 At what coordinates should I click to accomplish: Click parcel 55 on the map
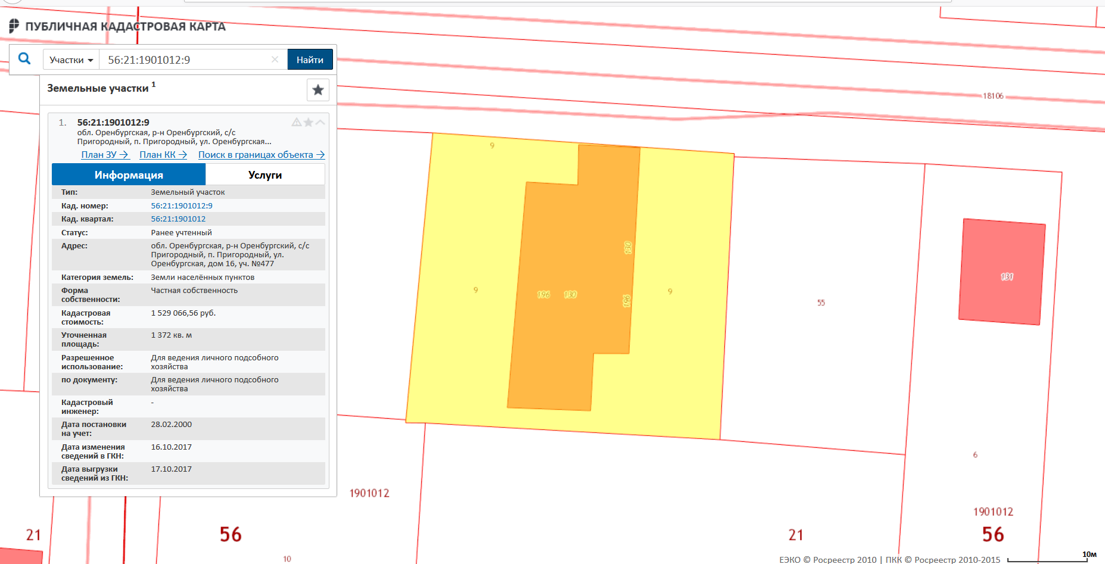coord(820,303)
